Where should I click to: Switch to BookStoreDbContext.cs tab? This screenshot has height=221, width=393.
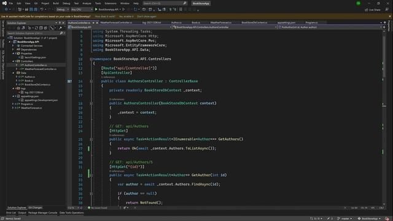(254, 23)
